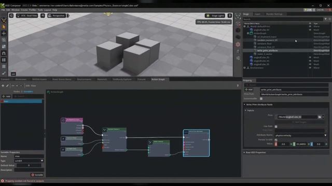Switch to the Stage tab
Viewport: 332px width, 186px height.
246,14
